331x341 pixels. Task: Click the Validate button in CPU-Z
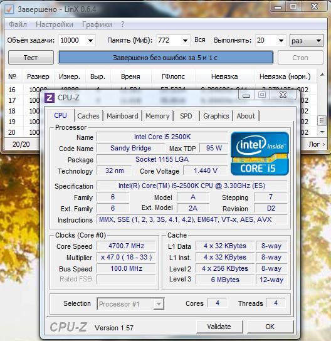point(219,327)
